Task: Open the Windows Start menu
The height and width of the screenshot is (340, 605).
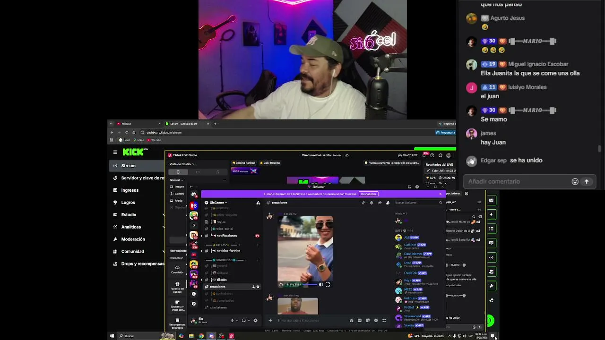Action: [x=112, y=336]
